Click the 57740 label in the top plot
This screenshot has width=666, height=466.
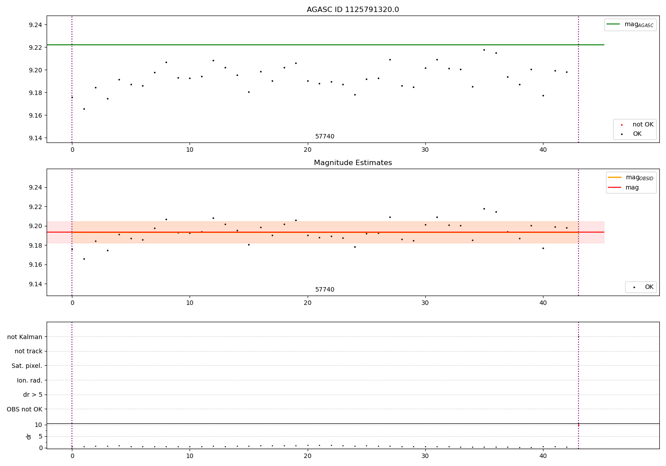[x=325, y=137]
